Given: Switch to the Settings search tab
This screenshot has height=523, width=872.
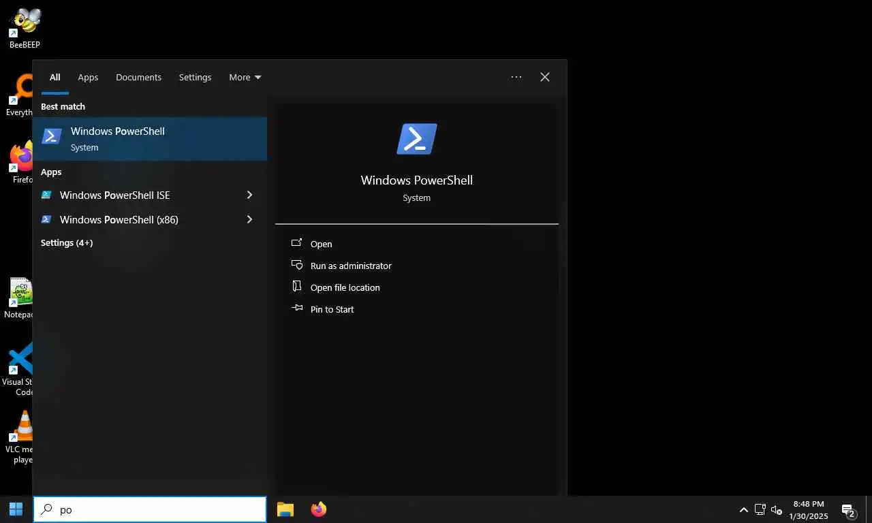Looking at the screenshot, I should click(195, 77).
